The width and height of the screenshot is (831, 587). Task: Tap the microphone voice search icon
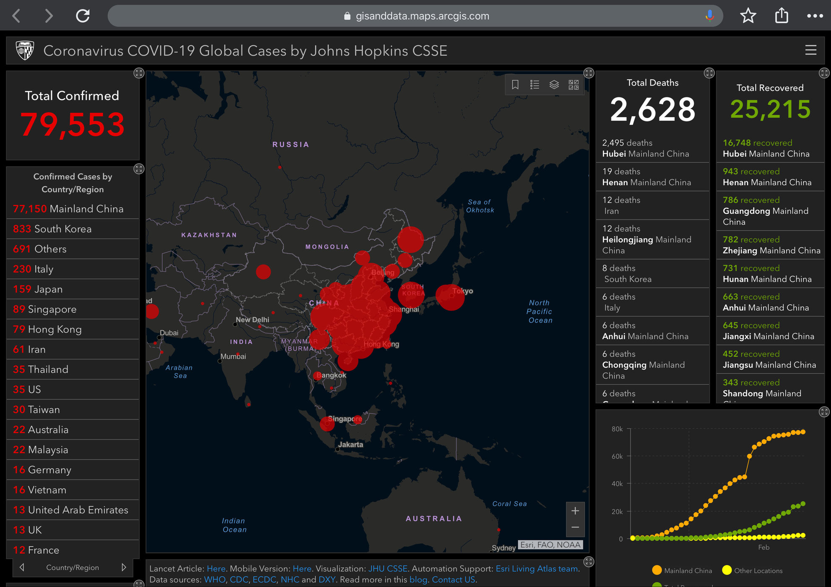pyautogui.click(x=709, y=16)
